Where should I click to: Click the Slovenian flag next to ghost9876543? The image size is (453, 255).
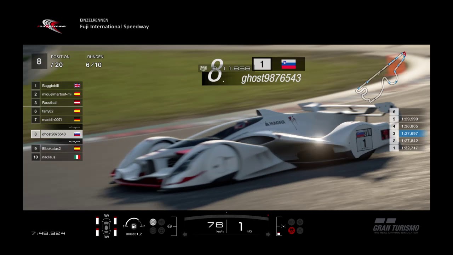tap(77, 134)
